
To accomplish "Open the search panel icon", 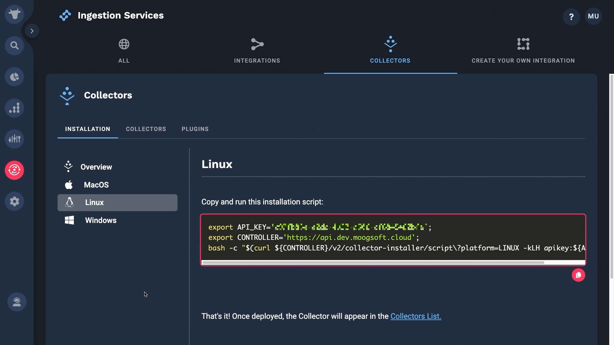I will click(14, 45).
